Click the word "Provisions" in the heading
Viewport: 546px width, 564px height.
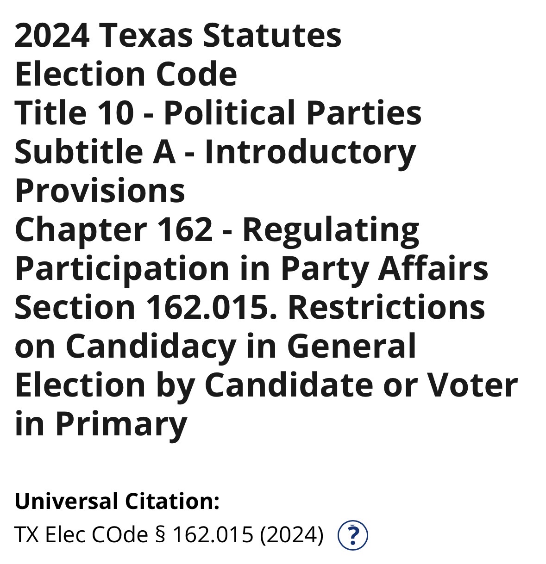pos(100,191)
